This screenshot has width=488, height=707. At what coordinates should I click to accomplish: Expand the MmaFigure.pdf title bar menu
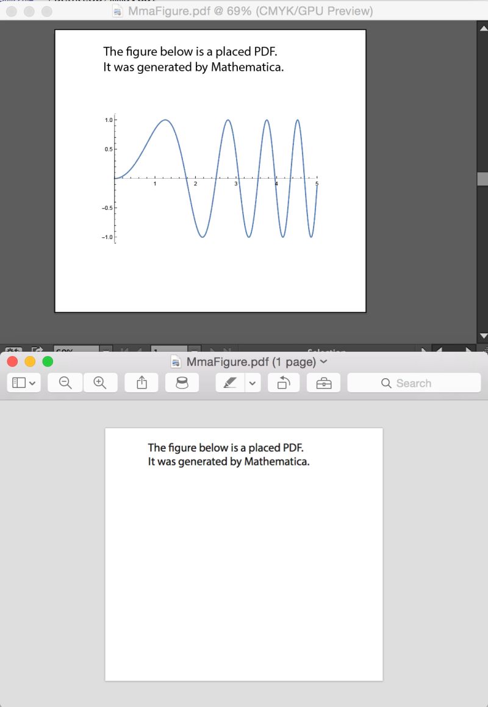tap(324, 361)
